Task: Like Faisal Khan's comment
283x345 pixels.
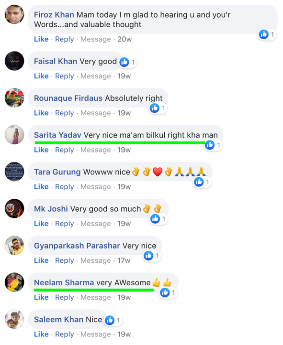Action: click(x=41, y=76)
